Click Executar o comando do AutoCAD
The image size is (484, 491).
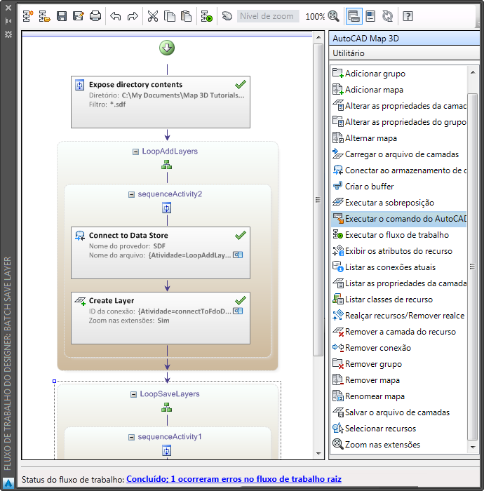[x=399, y=219]
